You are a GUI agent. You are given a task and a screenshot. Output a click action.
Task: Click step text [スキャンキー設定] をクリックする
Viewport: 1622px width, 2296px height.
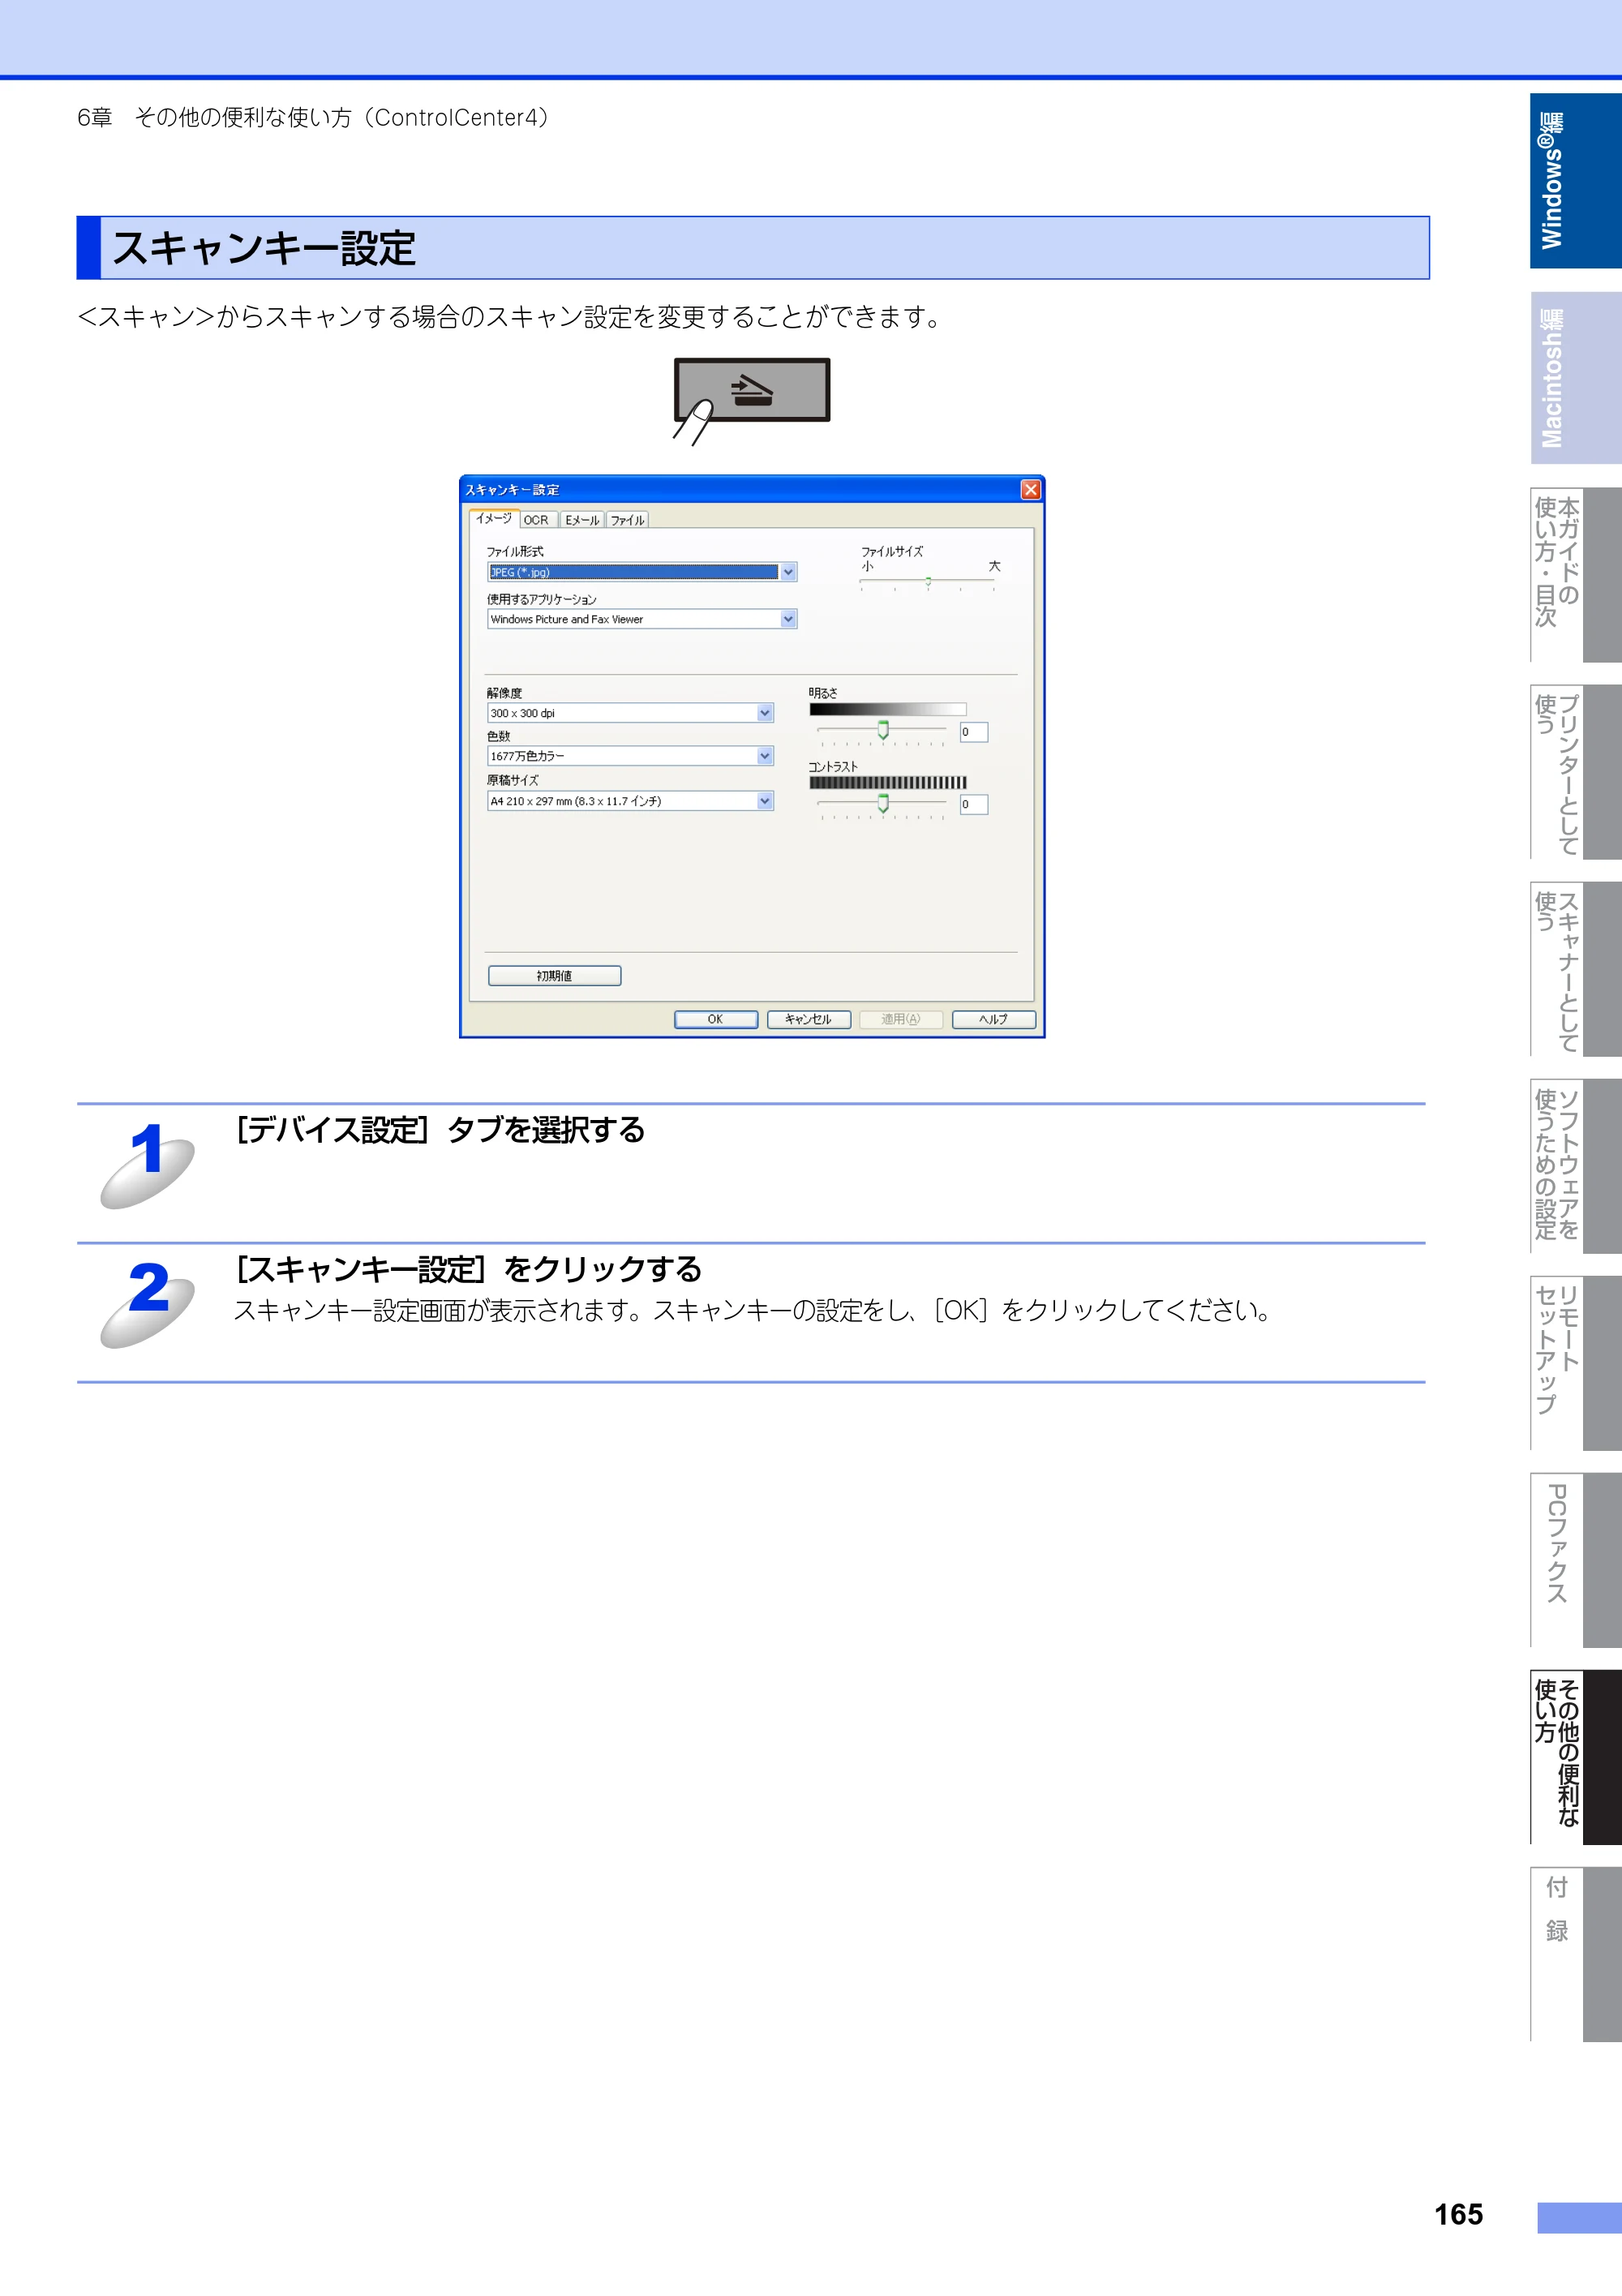pyautogui.click(x=468, y=1269)
